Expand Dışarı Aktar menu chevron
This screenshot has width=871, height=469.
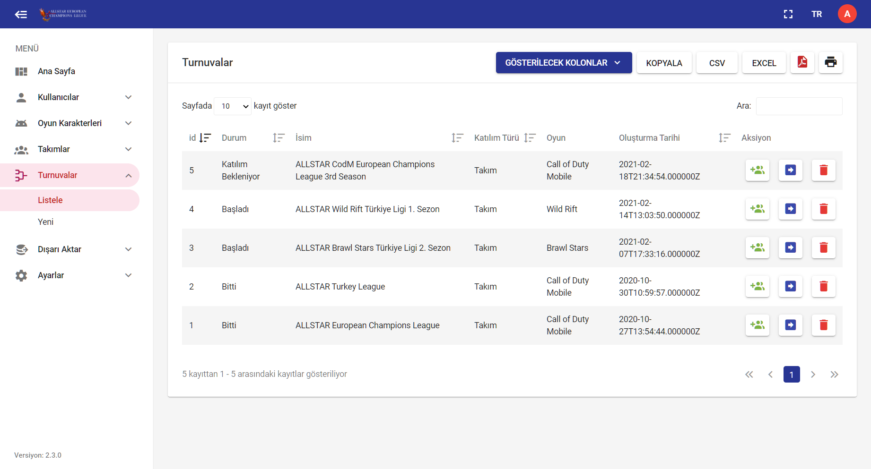128,249
